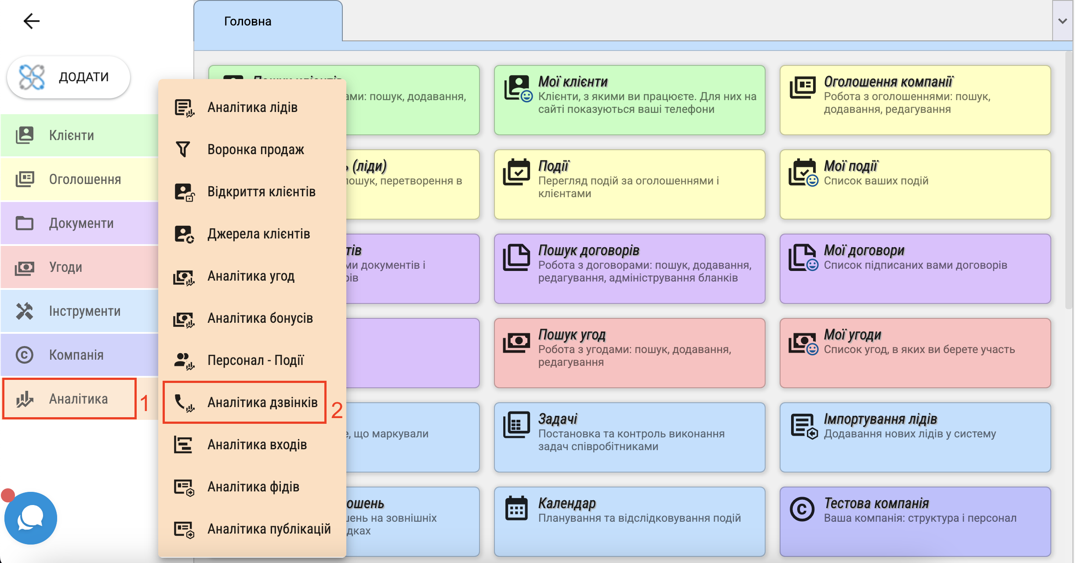The height and width of the screenshot is (563, 1075).
Task: Click the Документи folder icon
Action: click(x=25, y=223)
